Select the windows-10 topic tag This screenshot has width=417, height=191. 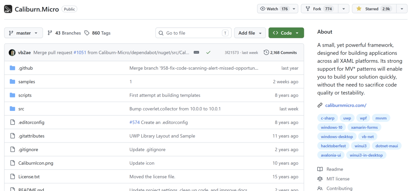click(x=332, y=127)
